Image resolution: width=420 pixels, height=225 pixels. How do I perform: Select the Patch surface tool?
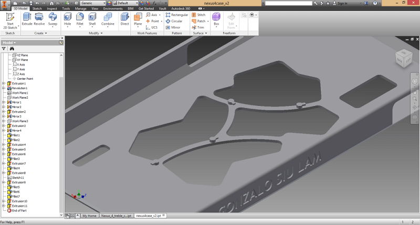[200, 21]
